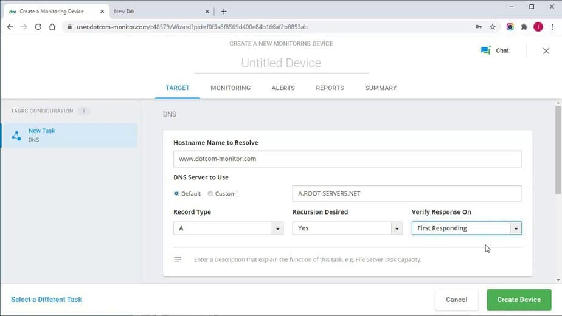Close the wizard with the X icon
This screenshot has width=562, height=316.
click(546, 51)
